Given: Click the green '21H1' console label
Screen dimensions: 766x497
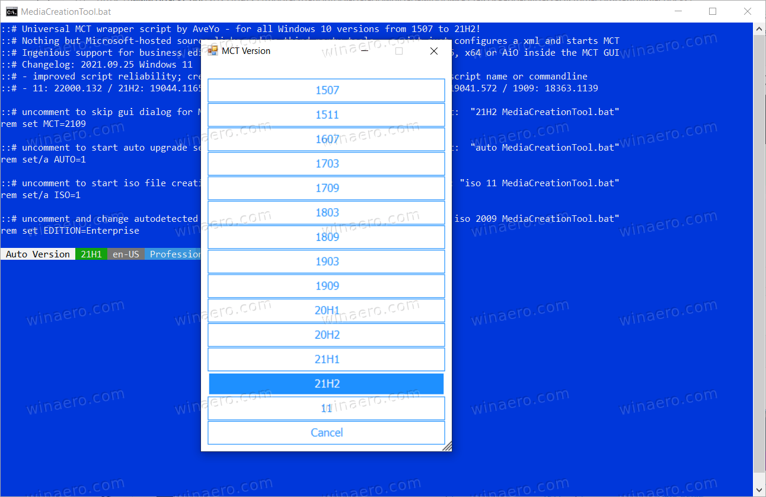Looking at the screenshot, I should (91, 254).
